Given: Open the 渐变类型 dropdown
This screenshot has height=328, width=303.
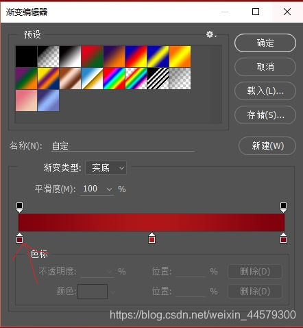Looking at the screenshot, I should coord(106,168).
